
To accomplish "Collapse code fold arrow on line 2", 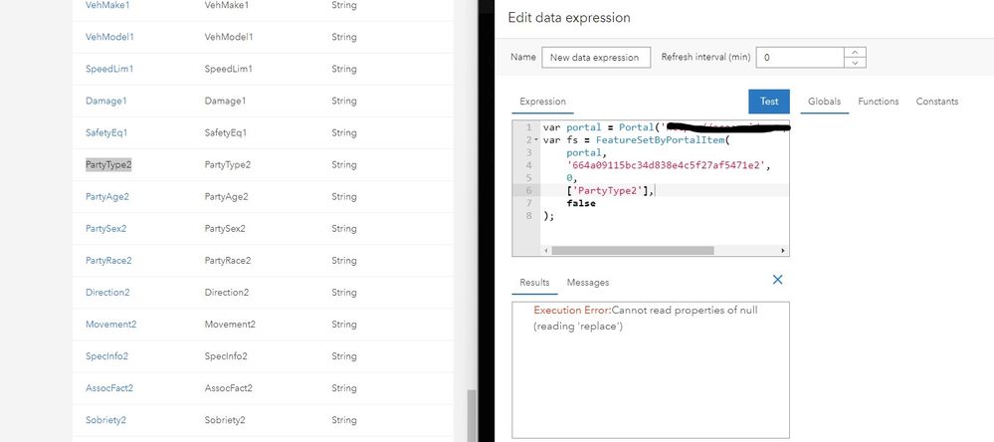I will coord(535,140).
